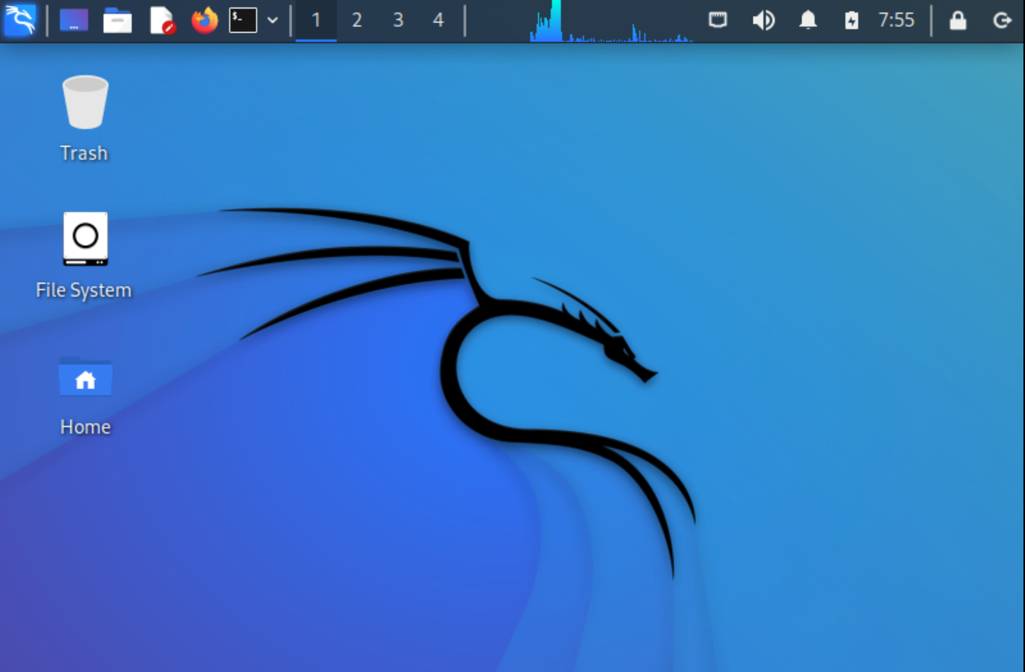Switch to workspace 2

pyautogui.click(x=357, y=20)
